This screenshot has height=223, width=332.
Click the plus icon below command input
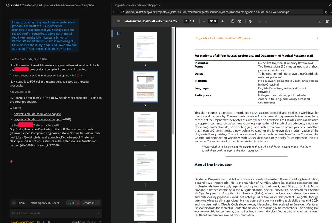[43, 222]
